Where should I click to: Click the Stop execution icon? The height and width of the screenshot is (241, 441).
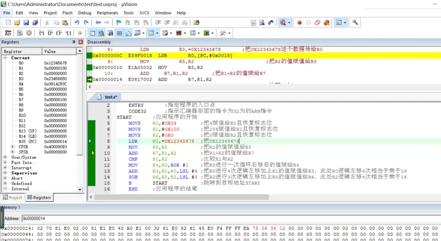(x=29, y=33)
